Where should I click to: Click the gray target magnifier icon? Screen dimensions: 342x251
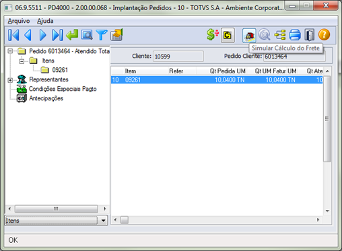pyautogui.click(x=265, y=35)
